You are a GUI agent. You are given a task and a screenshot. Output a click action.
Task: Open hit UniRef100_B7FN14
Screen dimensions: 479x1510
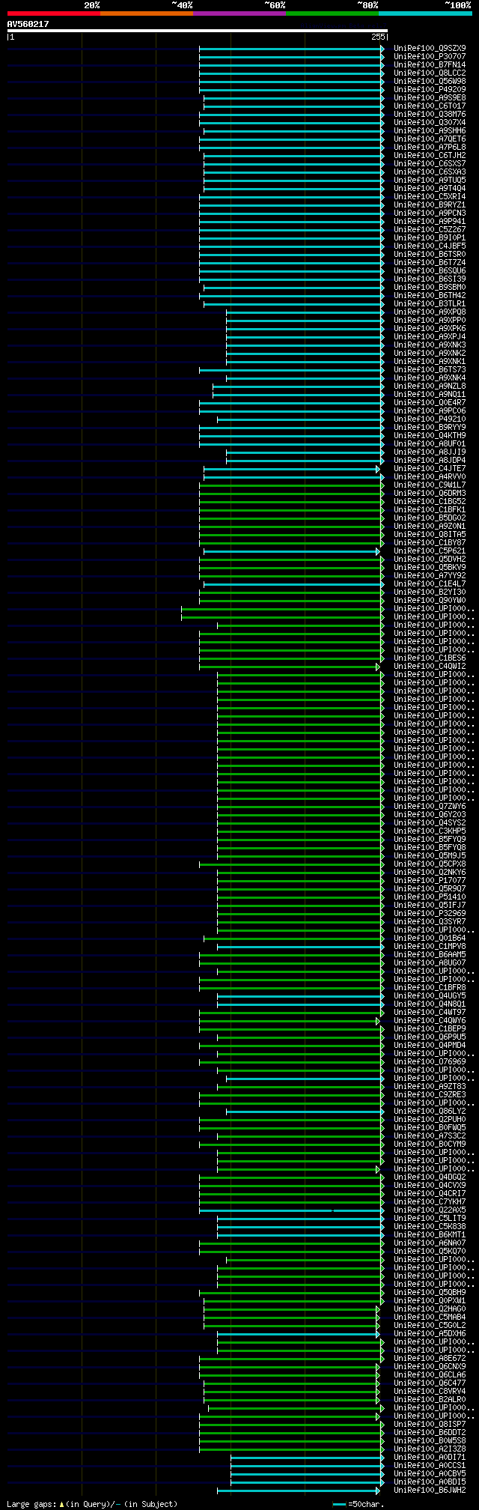(430, 64)
